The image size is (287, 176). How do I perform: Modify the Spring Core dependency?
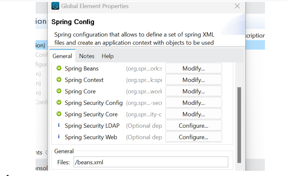point(194,91)
